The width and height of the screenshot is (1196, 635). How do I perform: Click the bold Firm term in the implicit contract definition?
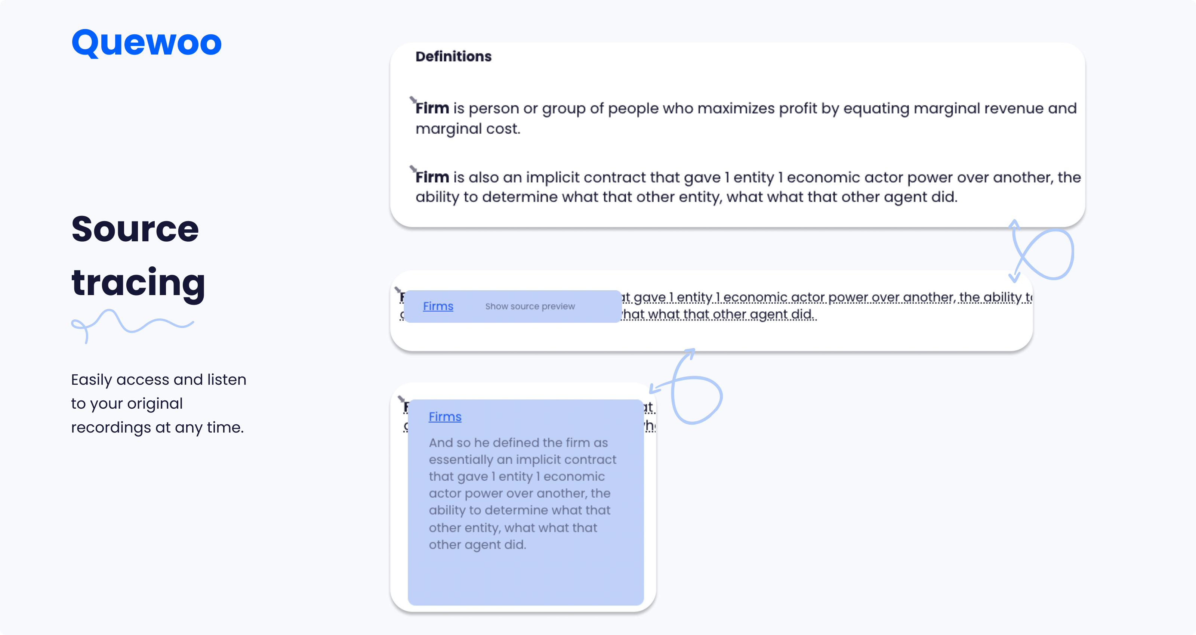pyautogui.click(x=432, y=177)
